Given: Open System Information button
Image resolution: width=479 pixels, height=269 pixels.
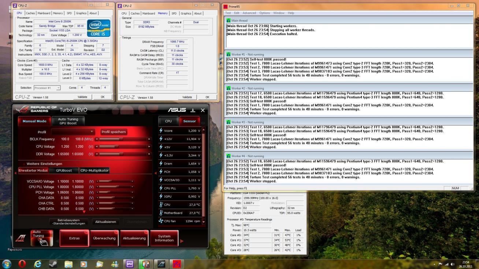Looking at the screenshot, I should 164,238.
